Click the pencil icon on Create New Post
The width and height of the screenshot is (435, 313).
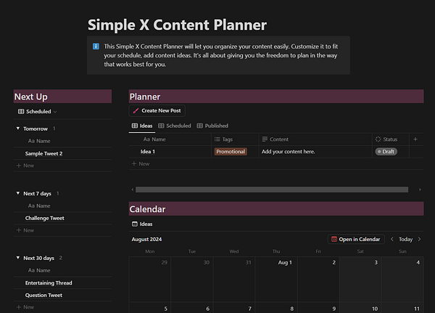point(136,110)
